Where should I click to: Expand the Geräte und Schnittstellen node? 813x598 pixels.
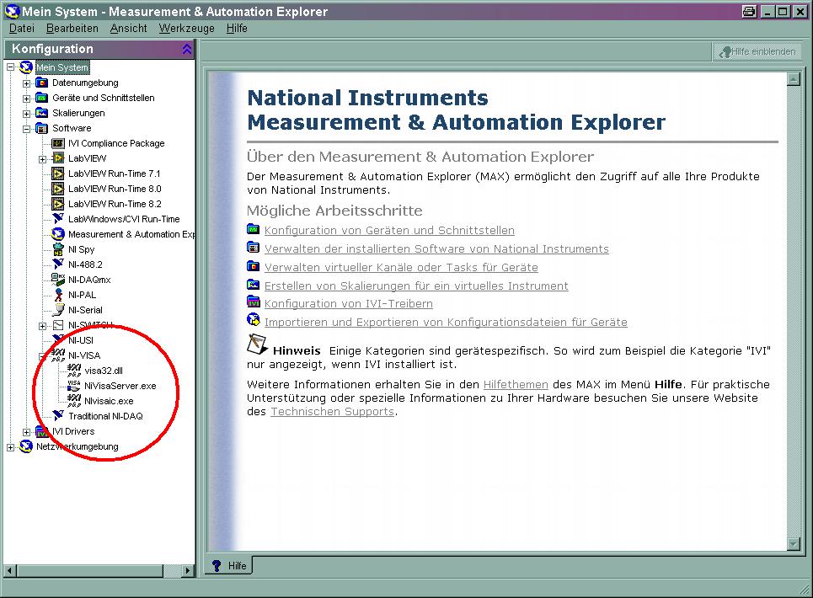(27, 99)
